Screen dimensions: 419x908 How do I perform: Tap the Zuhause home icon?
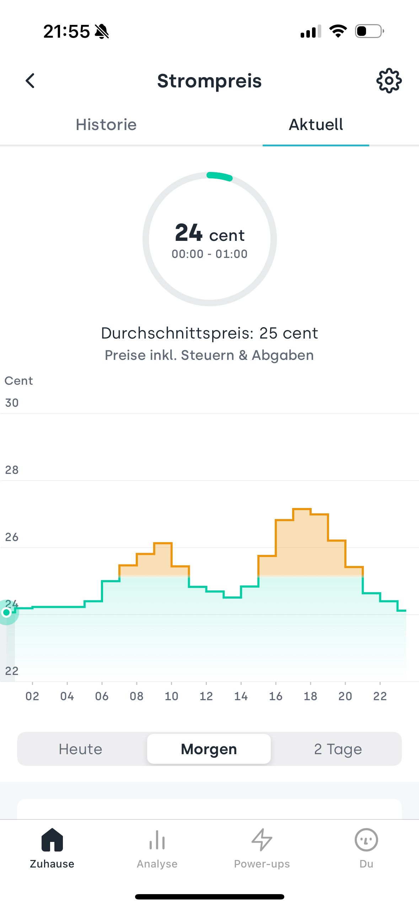(x=52, y=840)
